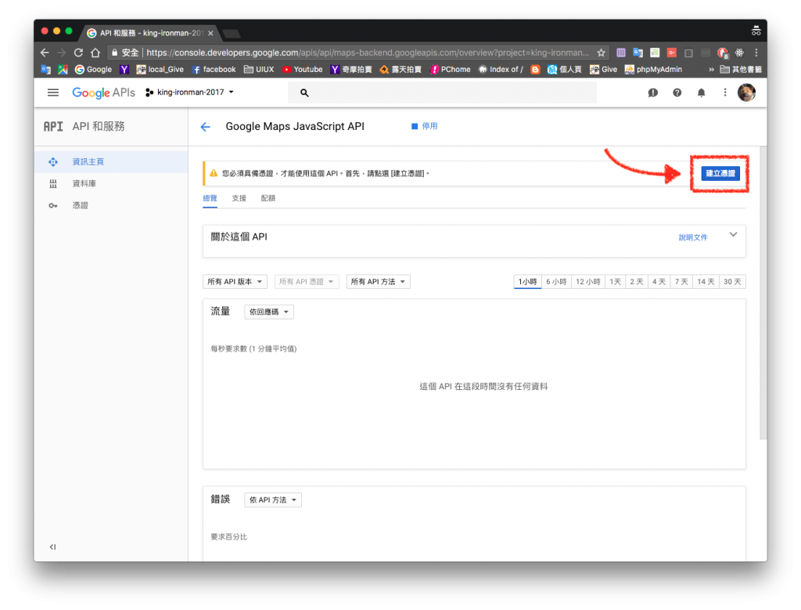The height and width of the screenshot is (610, 801).
Task: Select 資料庫 in the sidebar
Action: click(x=111, y=183)
